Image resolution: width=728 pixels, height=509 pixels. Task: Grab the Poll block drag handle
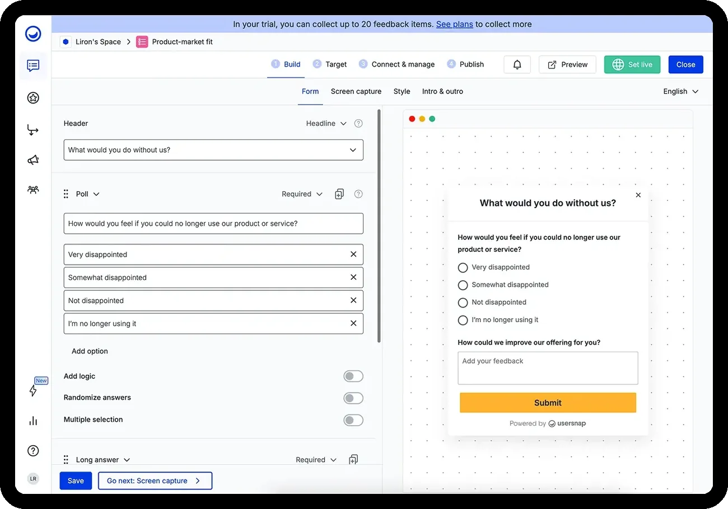pyautogui.click(x=66, y=194)
